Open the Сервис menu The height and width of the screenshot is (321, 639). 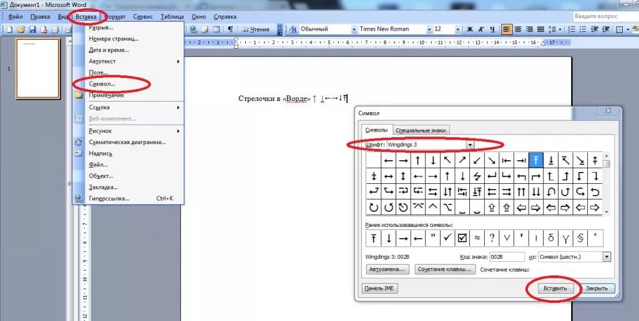click(143, 17)
